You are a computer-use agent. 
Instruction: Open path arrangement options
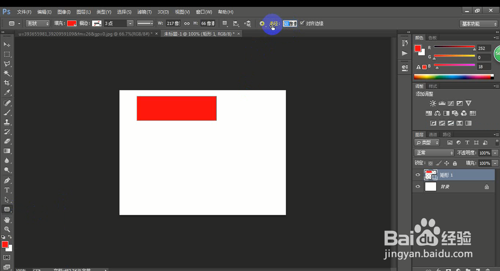247,23
